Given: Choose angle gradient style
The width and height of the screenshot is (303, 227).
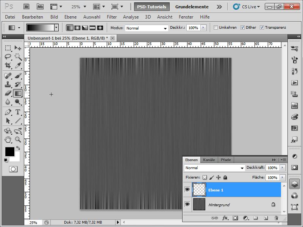Looking at the screenshot, I should [85, 28].
